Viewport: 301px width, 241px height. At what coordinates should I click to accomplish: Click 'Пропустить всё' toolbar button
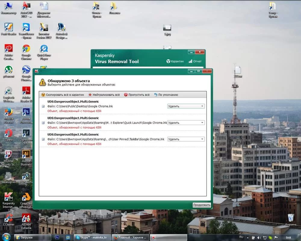(137, 95)
